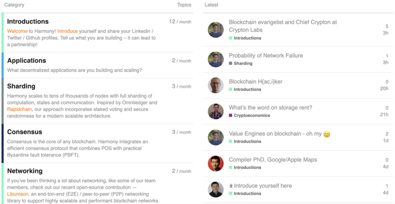
Task: Open the Networking category
Action: click(25, 171)
